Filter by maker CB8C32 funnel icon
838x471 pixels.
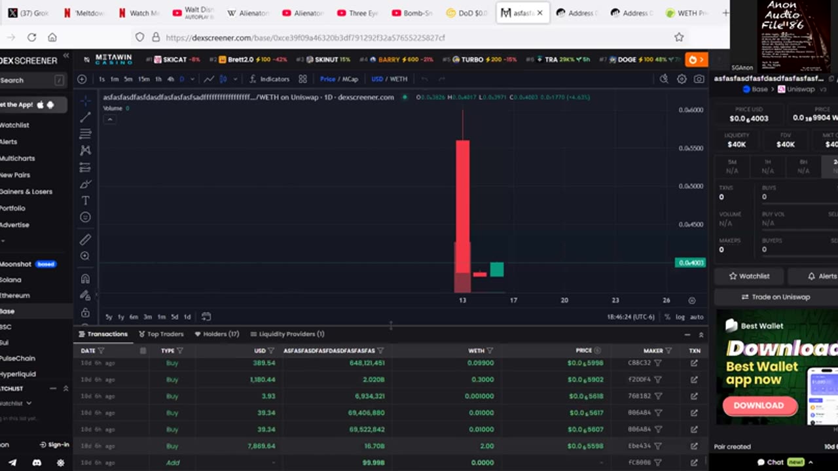pyautogui.click(x=658, y=363)
